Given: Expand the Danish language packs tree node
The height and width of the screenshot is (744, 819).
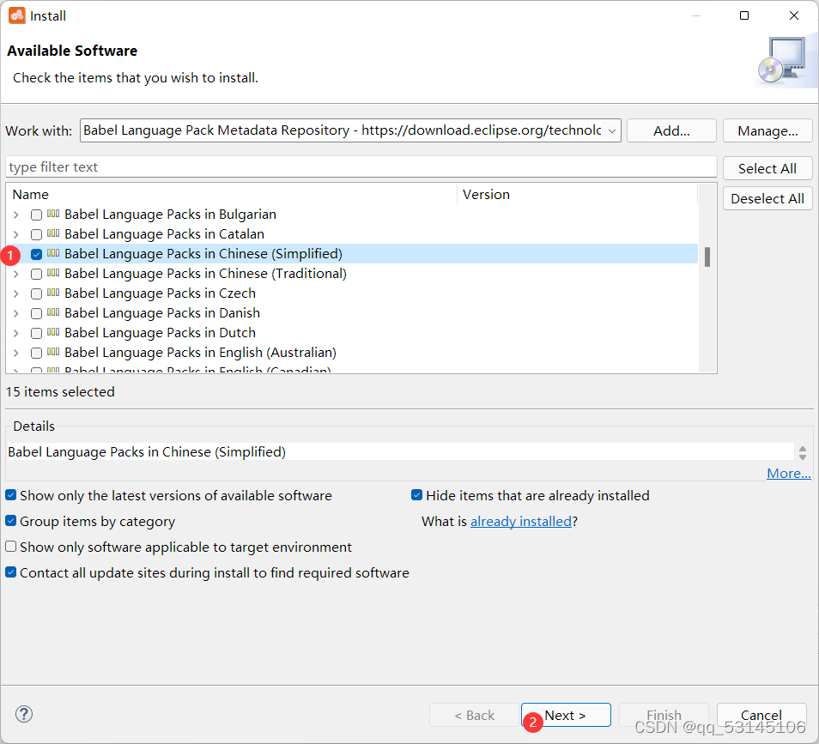Looking at the screenshot, I should [16, 314].
